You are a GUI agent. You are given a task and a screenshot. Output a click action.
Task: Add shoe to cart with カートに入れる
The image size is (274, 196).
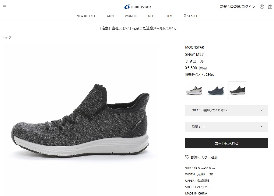pyautogui.click(x=227, y=143)
